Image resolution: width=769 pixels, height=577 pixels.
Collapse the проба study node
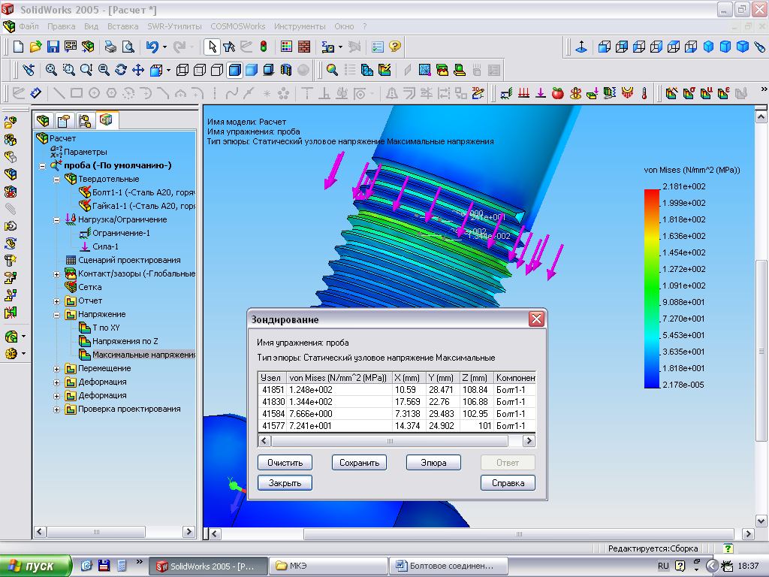(x=42, y=166)
